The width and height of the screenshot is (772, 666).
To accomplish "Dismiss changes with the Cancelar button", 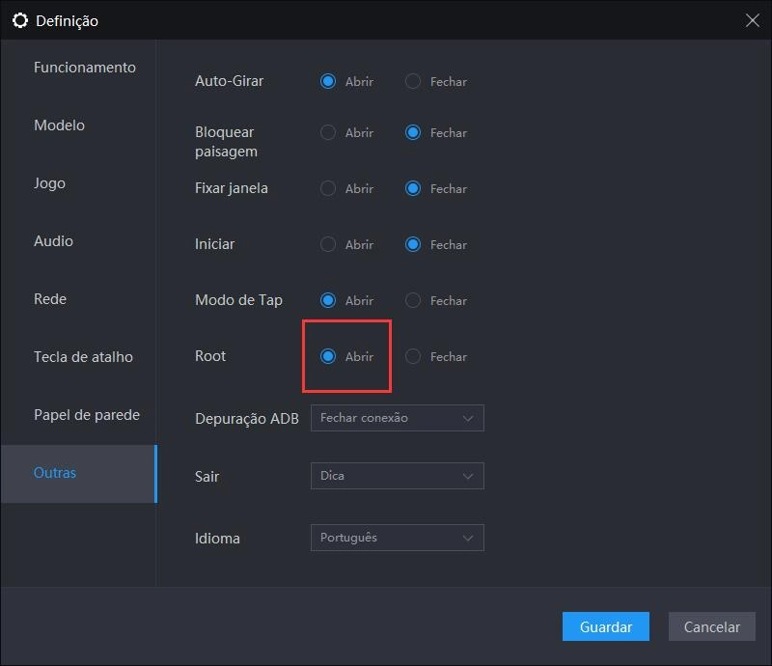I will point(711,626).
